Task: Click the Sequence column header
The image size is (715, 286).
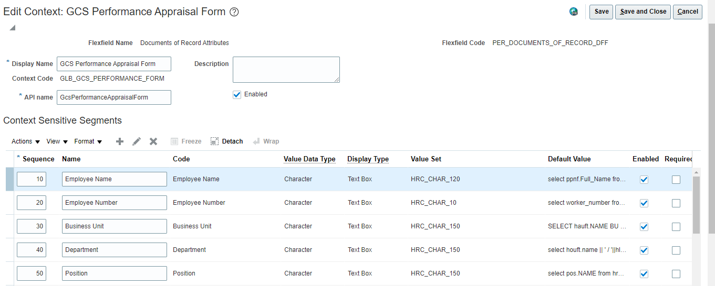Action: (x=38, y=159)
